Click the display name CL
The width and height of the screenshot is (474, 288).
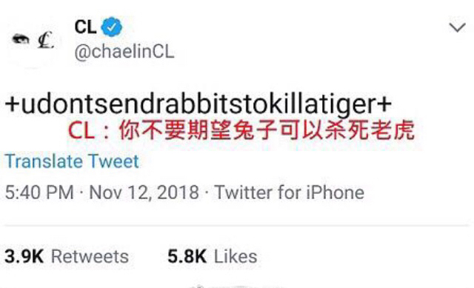[86, 27]
